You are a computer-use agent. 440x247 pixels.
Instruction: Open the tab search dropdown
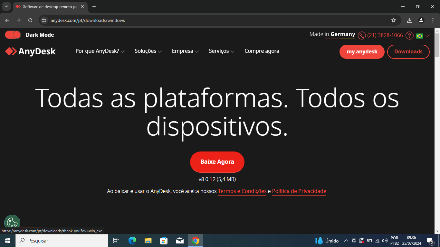tap(6, 6)
